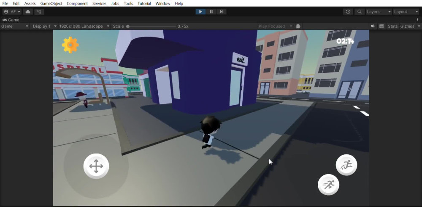Open the Layout dropdown
The width and height of the screenshot is (422, 207).
coord(406,12)
